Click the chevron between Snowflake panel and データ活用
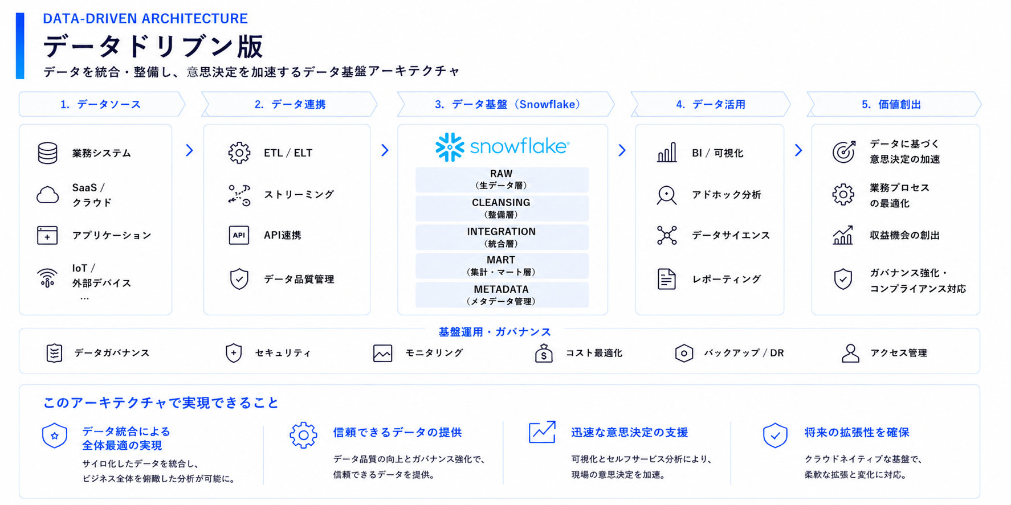This screenshot has height=505, width=1011. tap(622, 150)
